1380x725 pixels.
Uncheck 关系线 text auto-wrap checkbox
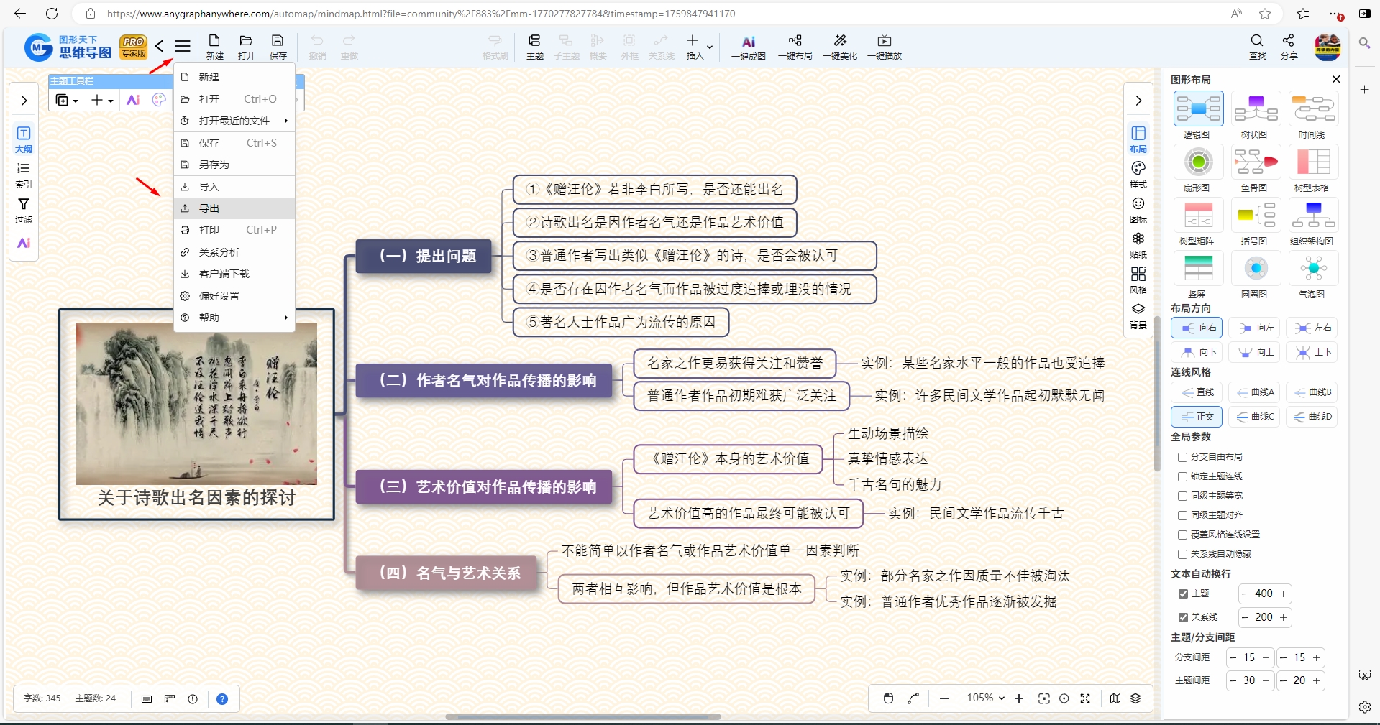(x=1183, y=617)
